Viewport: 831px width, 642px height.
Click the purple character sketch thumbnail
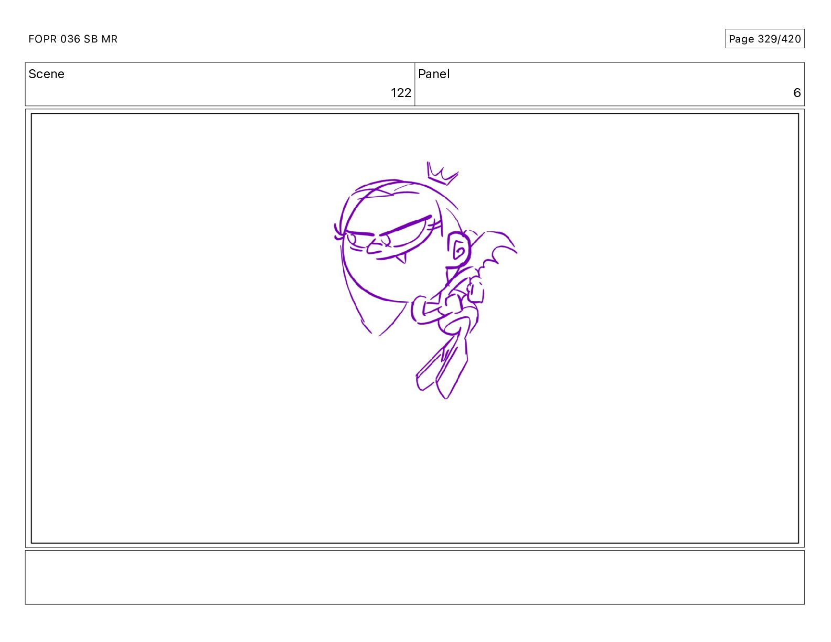(x=425, y=281)
